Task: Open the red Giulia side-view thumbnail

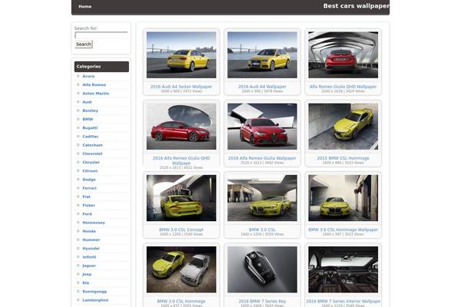Action: pyautogui.click(x=181, y=127)
